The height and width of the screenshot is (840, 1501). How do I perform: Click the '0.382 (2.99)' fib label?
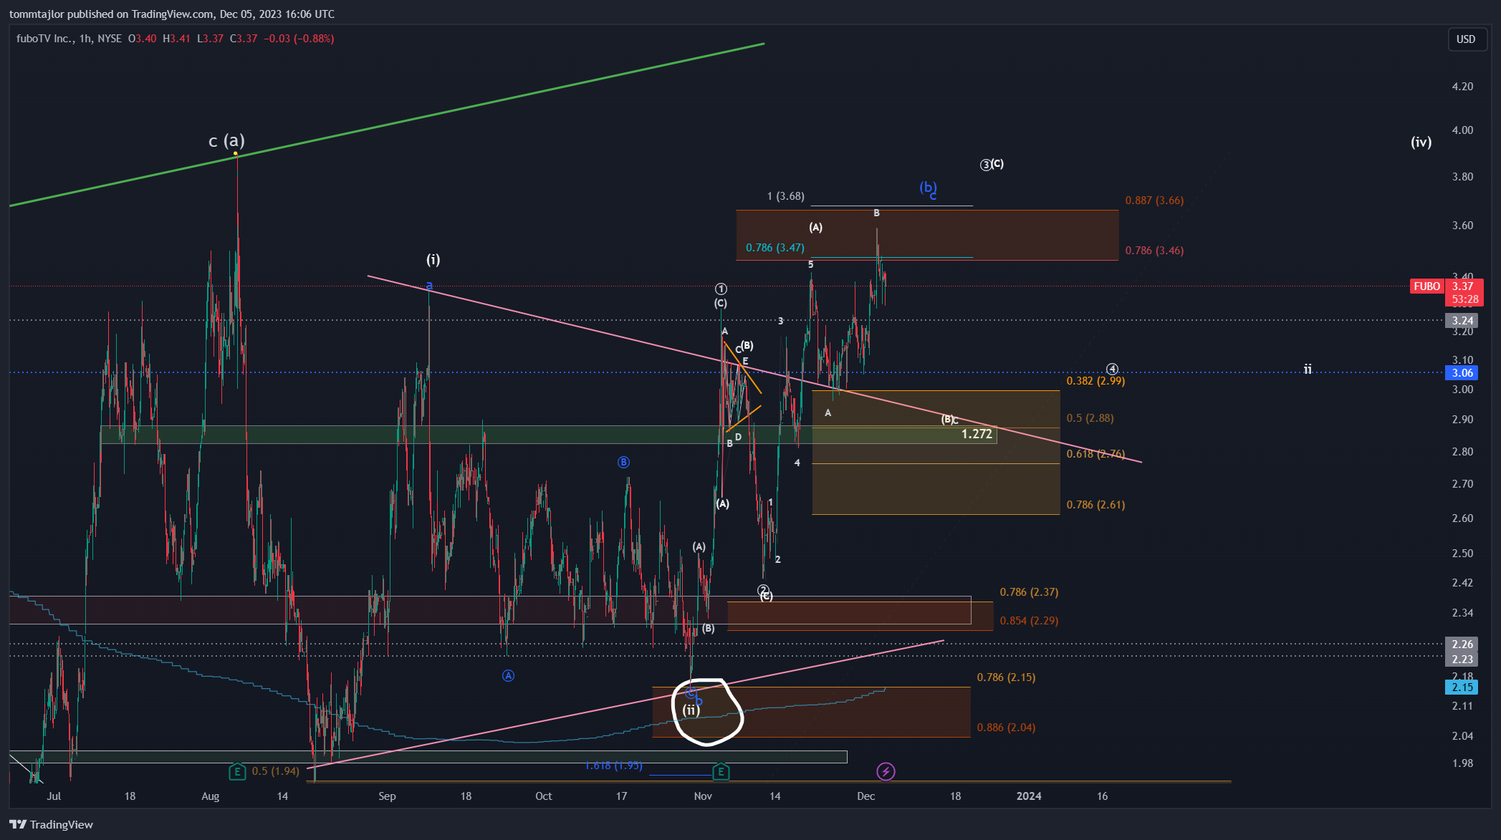click(x=1095, y=381)
